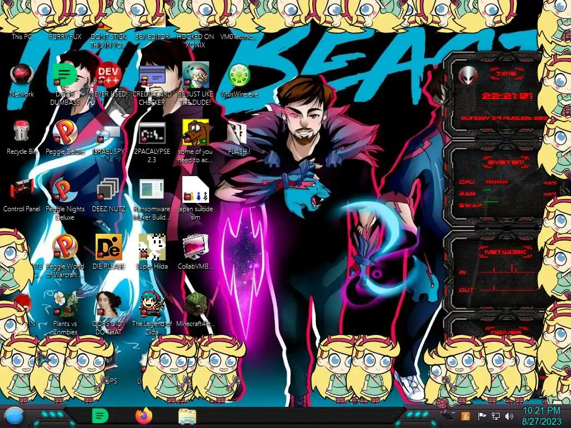Click the TIME header on widget
Screen dimensions: 571x428
click(x=506, y=74)
